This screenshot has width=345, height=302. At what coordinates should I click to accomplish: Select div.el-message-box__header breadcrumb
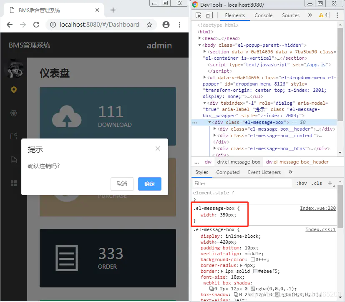297,162
